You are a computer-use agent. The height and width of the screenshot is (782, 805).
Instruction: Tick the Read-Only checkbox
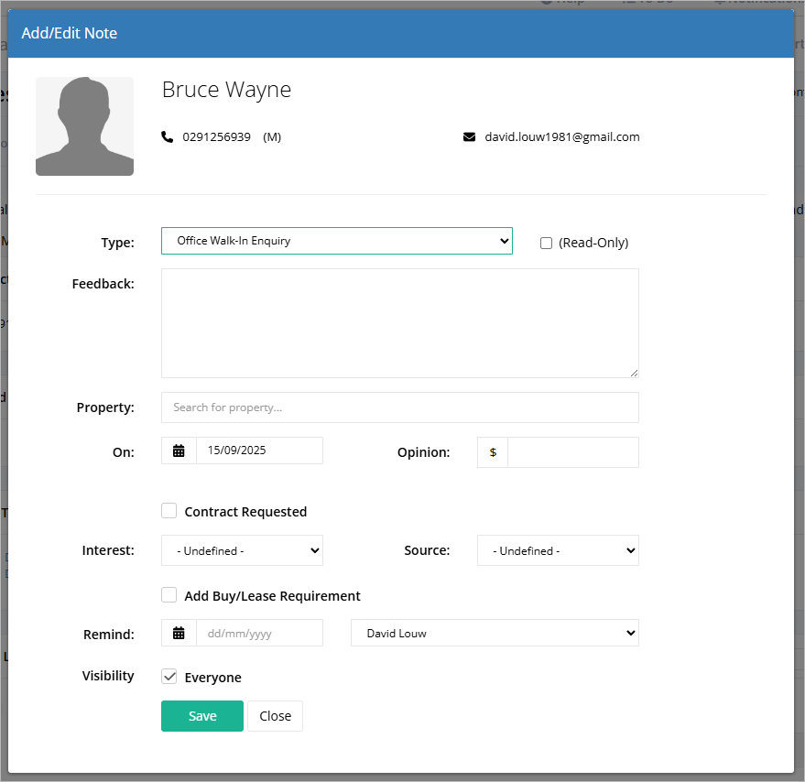pos(546,243)
